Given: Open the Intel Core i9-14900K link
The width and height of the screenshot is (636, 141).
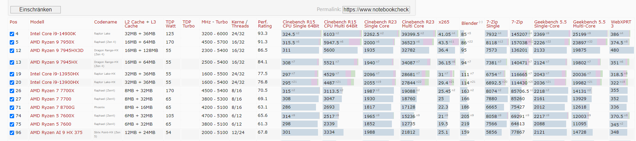Looking at the screenshot, I should point(53,33).
